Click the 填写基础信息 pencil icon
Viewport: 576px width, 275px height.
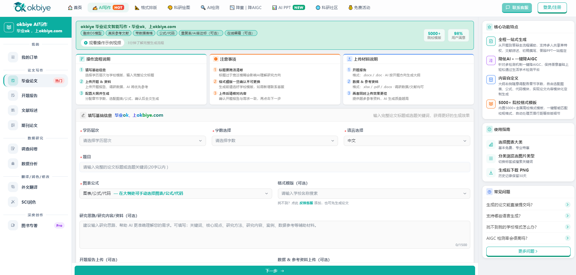(x=83, y=115)
